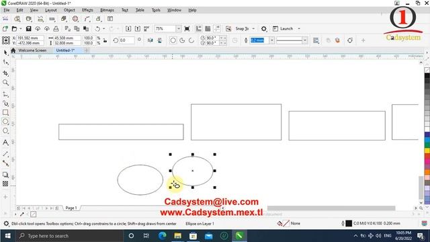Click the rotation angle field

[x=127, y=40]
